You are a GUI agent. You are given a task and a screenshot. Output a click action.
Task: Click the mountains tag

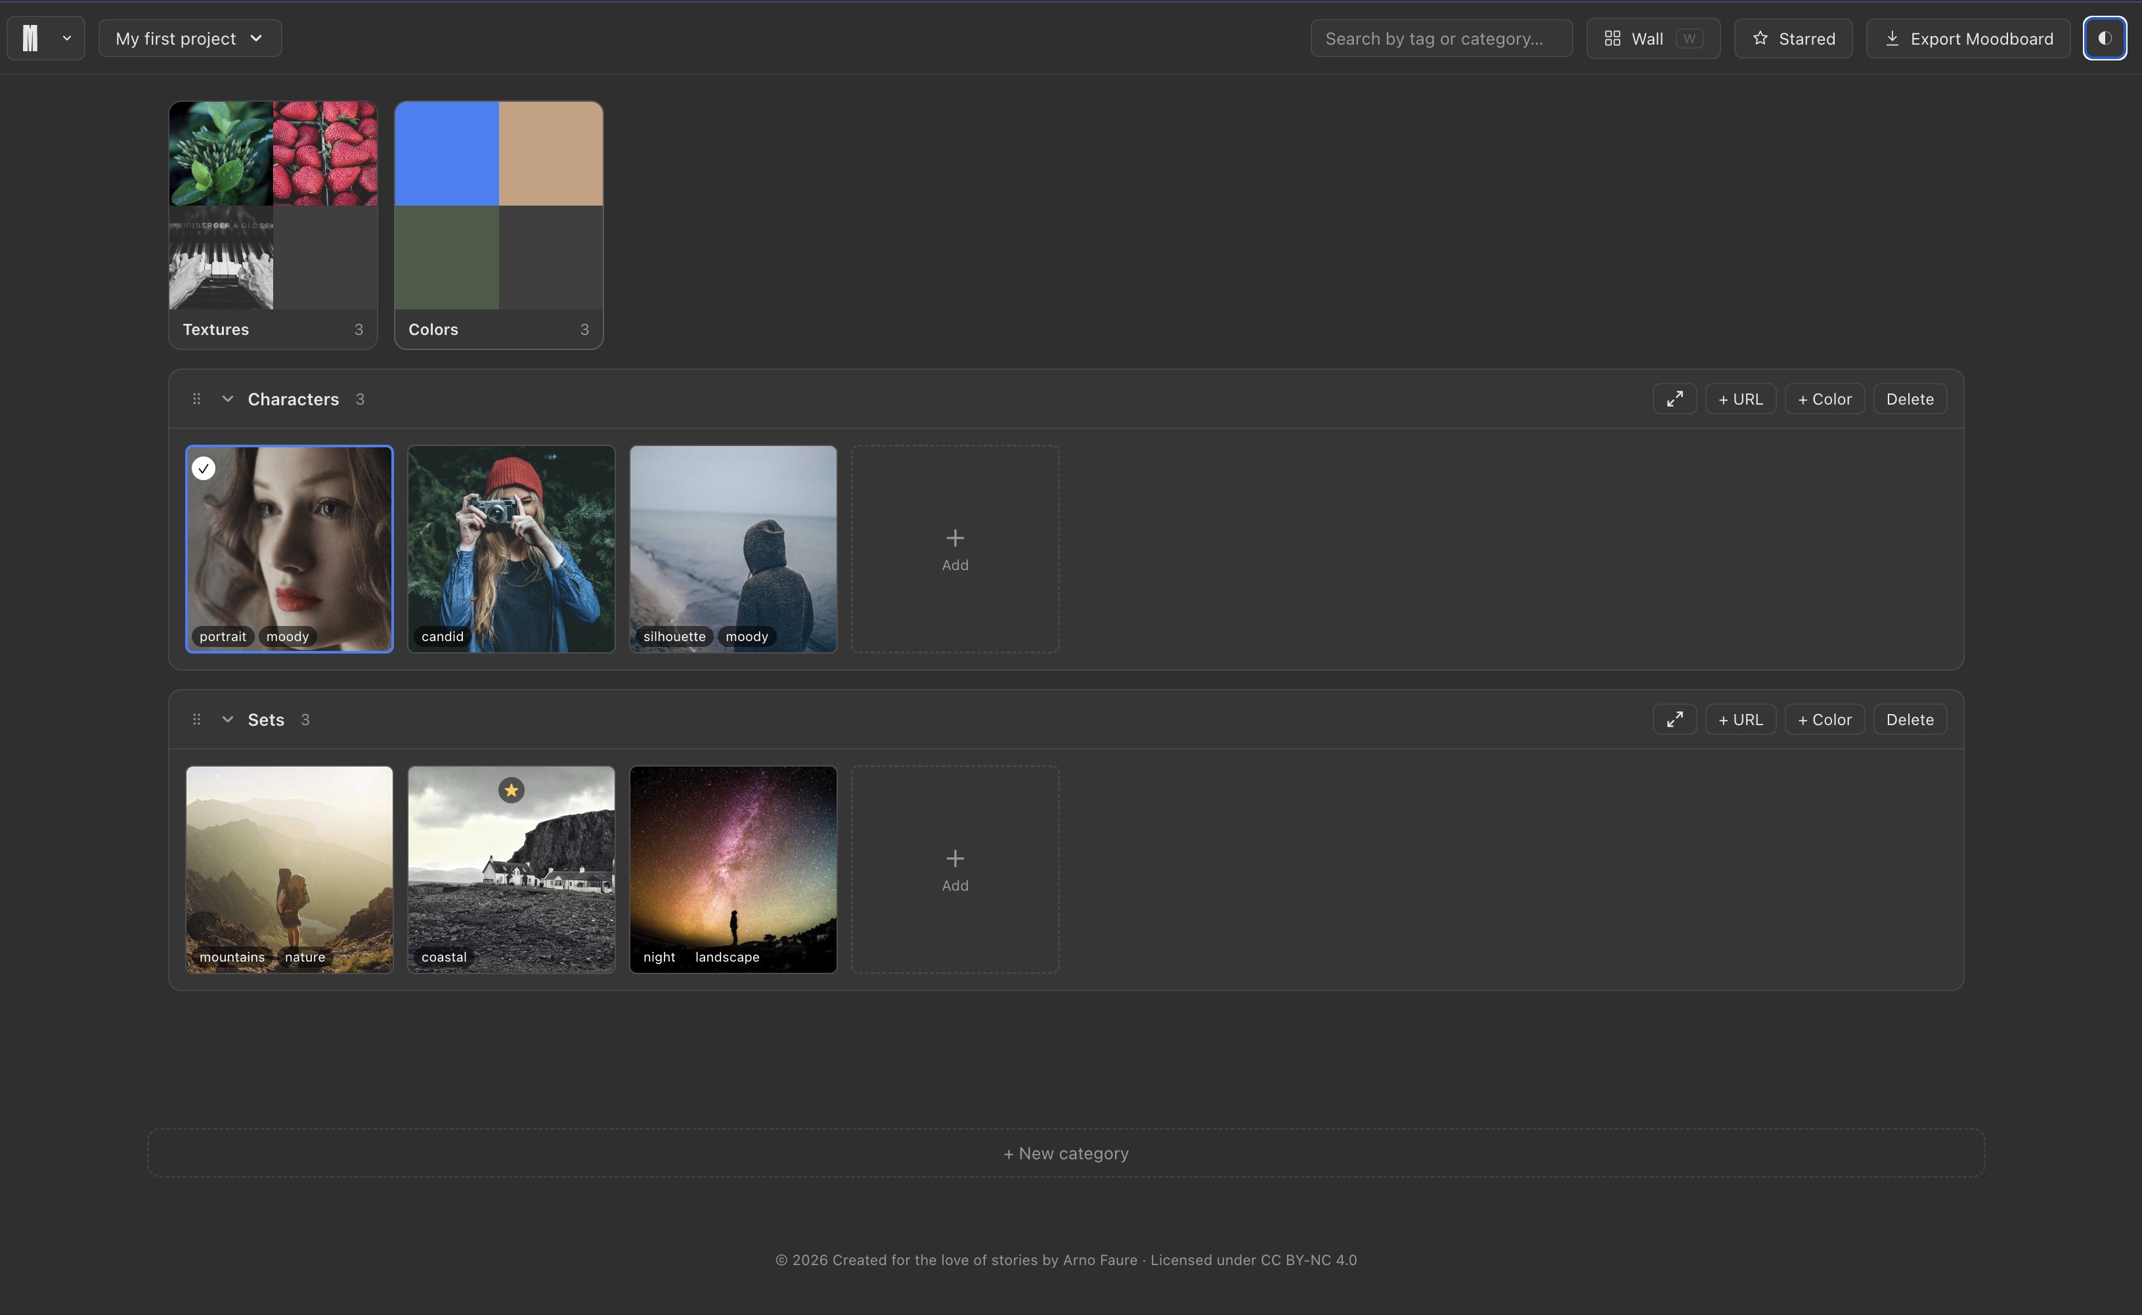point(232,956)
